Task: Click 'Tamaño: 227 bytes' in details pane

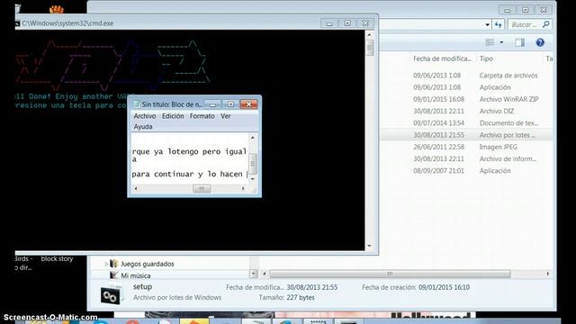Action: [286, 298]
